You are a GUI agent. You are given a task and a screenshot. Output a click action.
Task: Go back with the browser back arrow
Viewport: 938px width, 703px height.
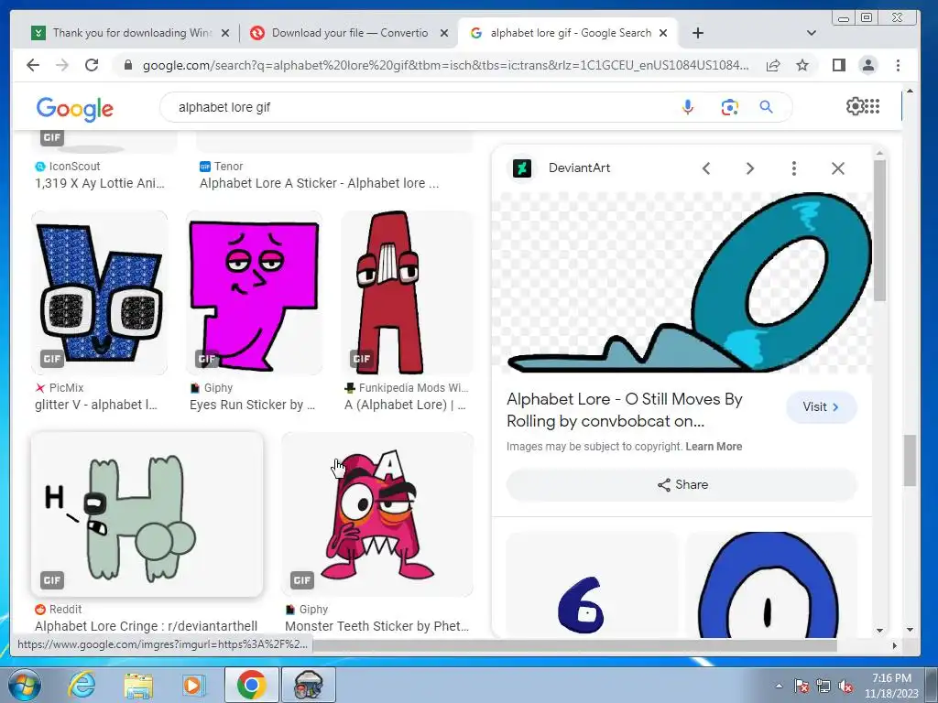[x=33, y=65]
